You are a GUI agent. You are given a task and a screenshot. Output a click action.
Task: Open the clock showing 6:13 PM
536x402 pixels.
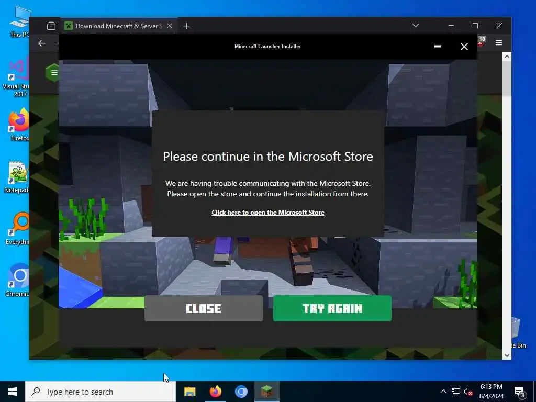coord(491,392)
